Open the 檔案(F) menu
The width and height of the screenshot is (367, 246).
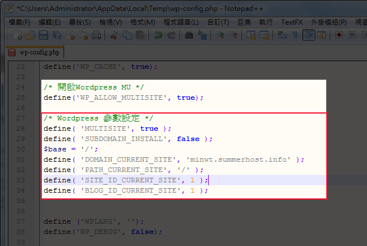point(19,22)
